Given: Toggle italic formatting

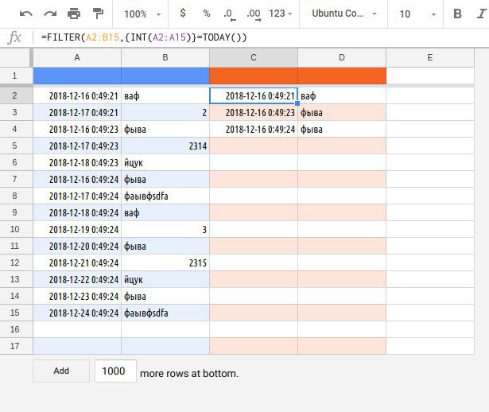Looking at the screenshot, I should (x=482, y=14).
